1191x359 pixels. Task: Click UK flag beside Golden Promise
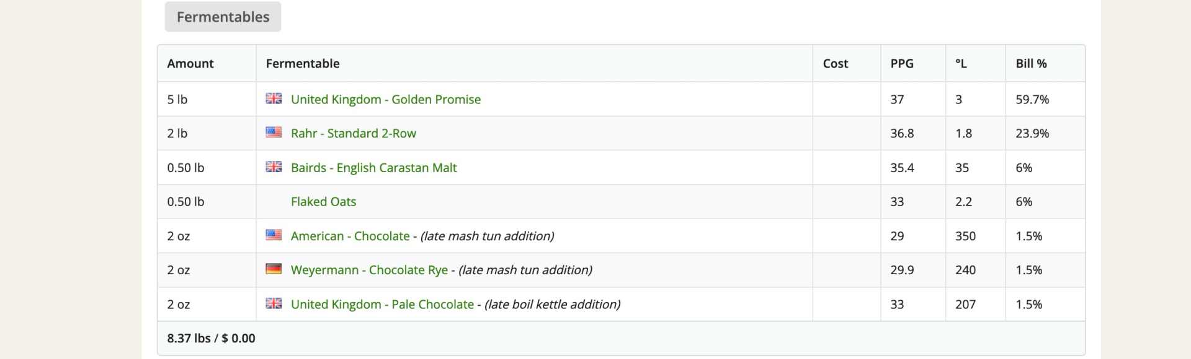[x=274, y=98]
